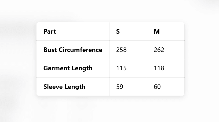Focus the "Part" heading text
219x122 pixels.
click(x=50, y=32)
